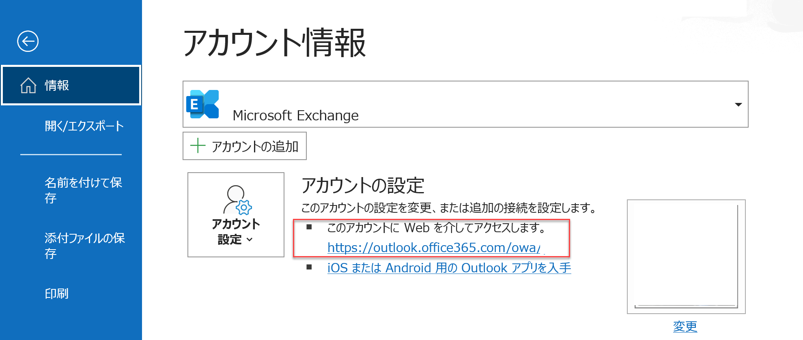Select 印刷 from the sidebar
Image resolution: width=803 pixels, height=340 pixels.
point(57,294)
